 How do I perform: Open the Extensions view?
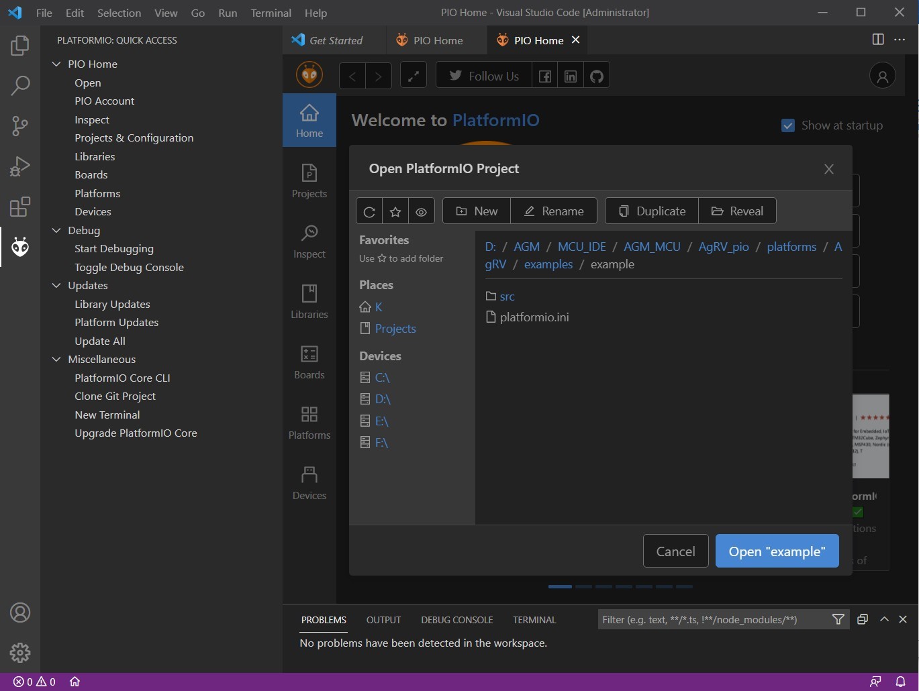coord(20,207)
